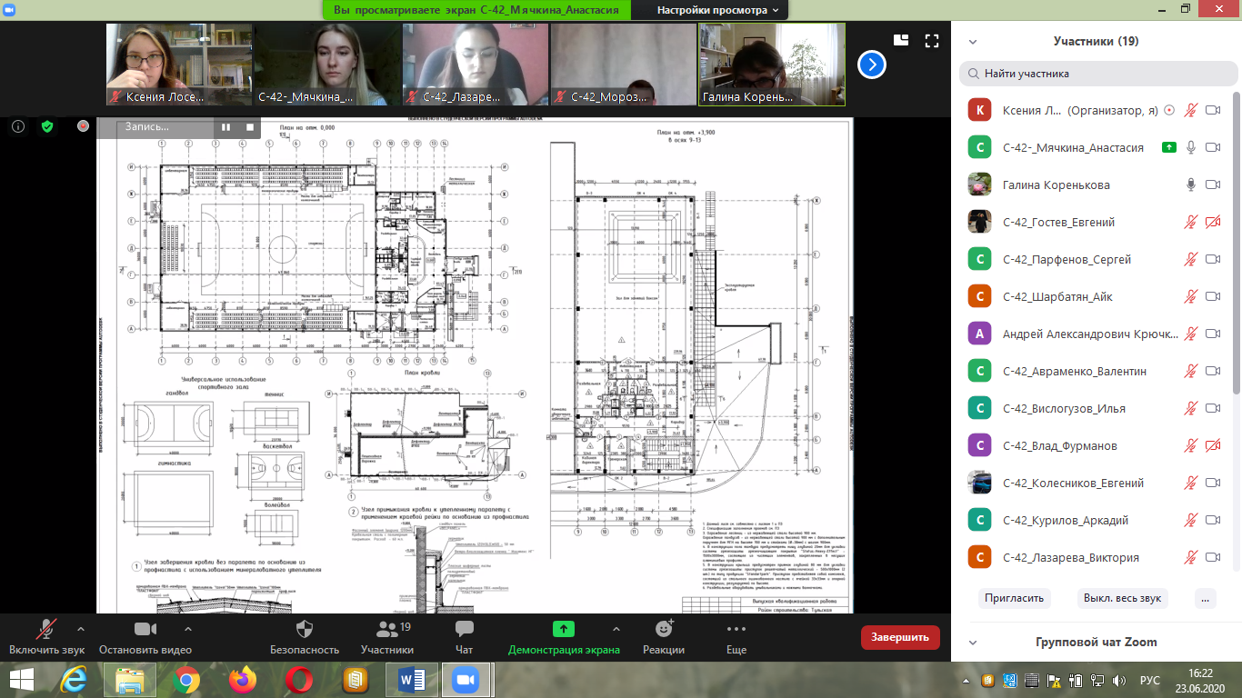The height and width of the screenshot is (698, 1242).
Task: Expand video options caret beside Остановить видео
Action: coord(187,628)
